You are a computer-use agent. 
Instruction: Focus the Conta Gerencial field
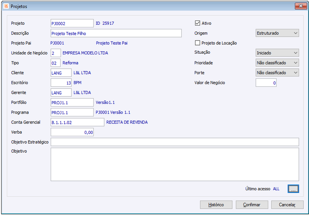[x=78, y=122]
